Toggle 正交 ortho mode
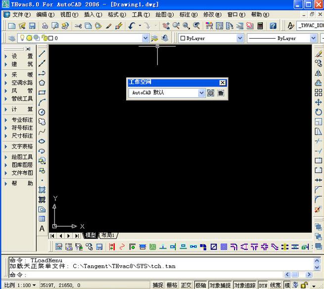 click(x=186, y=285)
